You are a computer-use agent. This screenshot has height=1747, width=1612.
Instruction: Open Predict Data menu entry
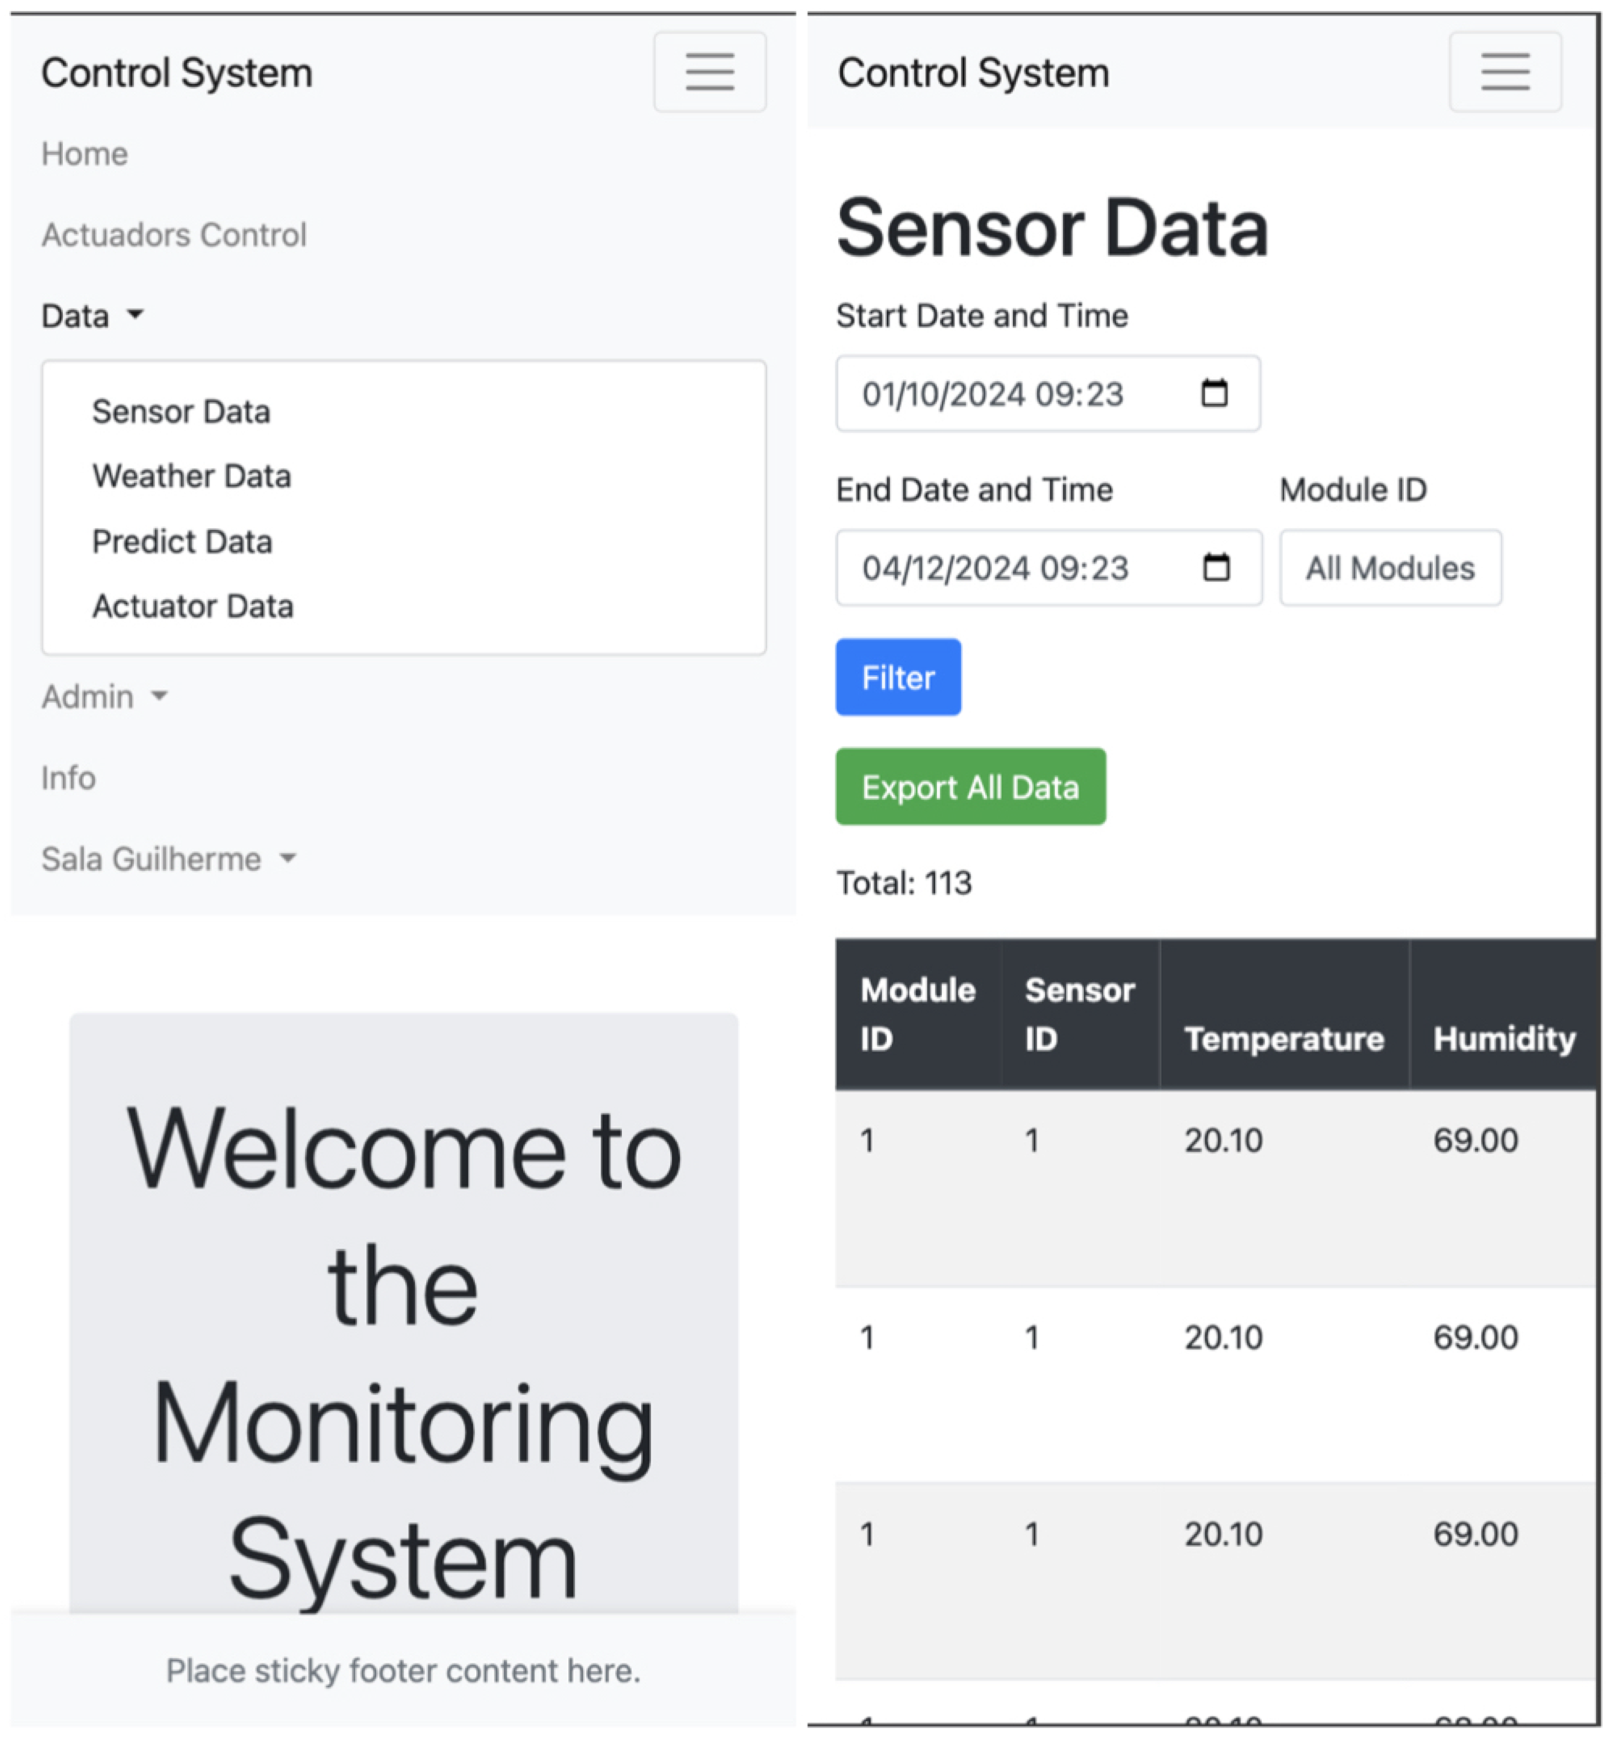point(182,541)
